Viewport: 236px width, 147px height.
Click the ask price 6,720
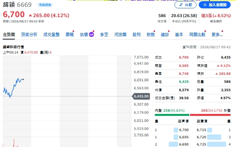(x=201, y=137)
